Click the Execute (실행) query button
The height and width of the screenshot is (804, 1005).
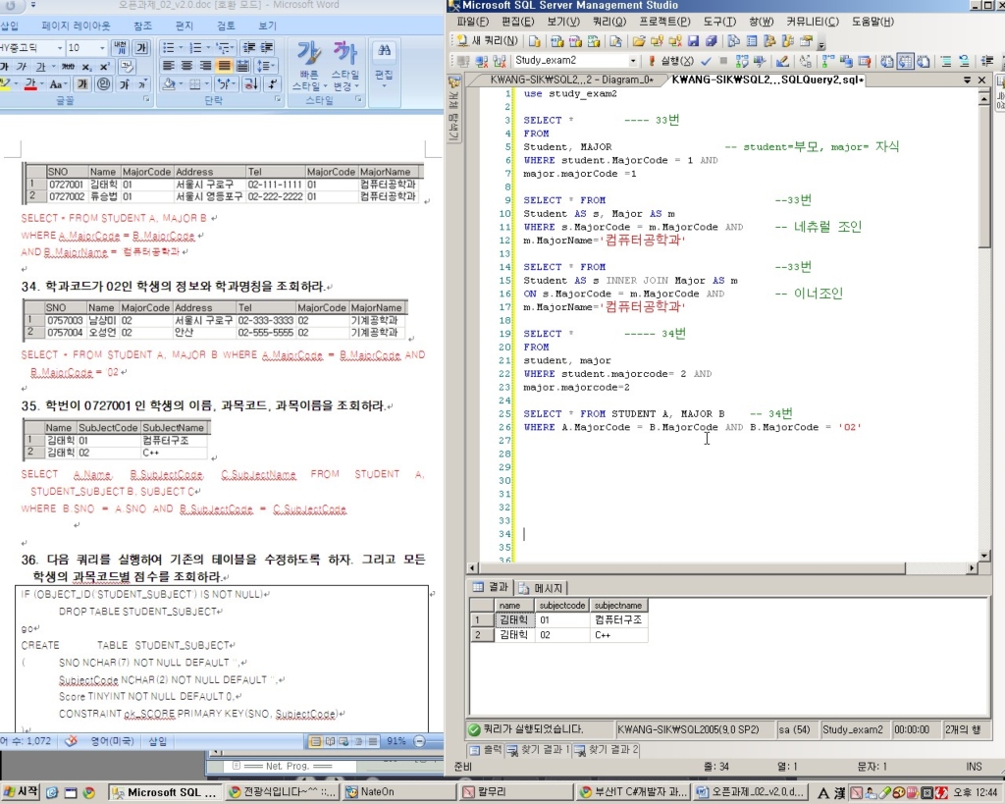671,61
